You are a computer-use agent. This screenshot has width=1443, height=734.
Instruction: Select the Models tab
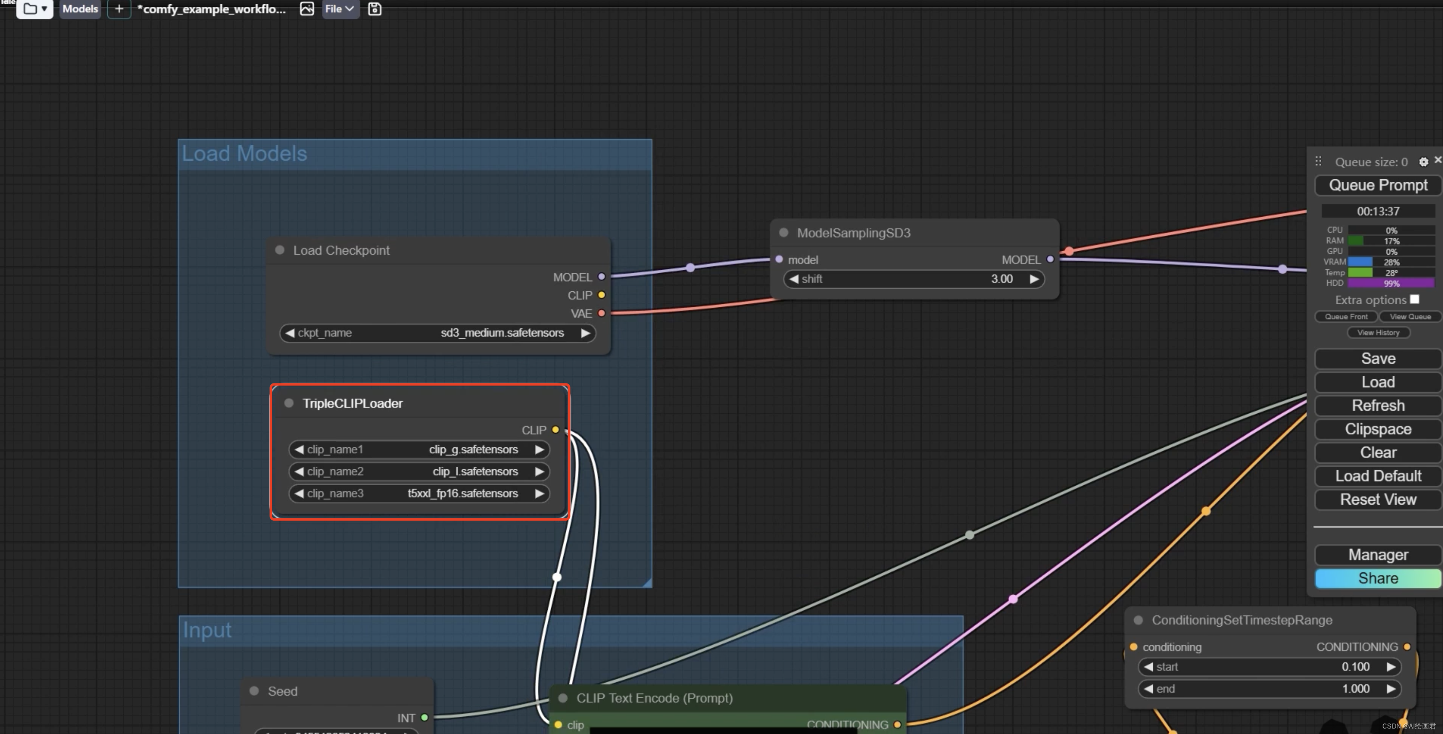pos(80,8)
